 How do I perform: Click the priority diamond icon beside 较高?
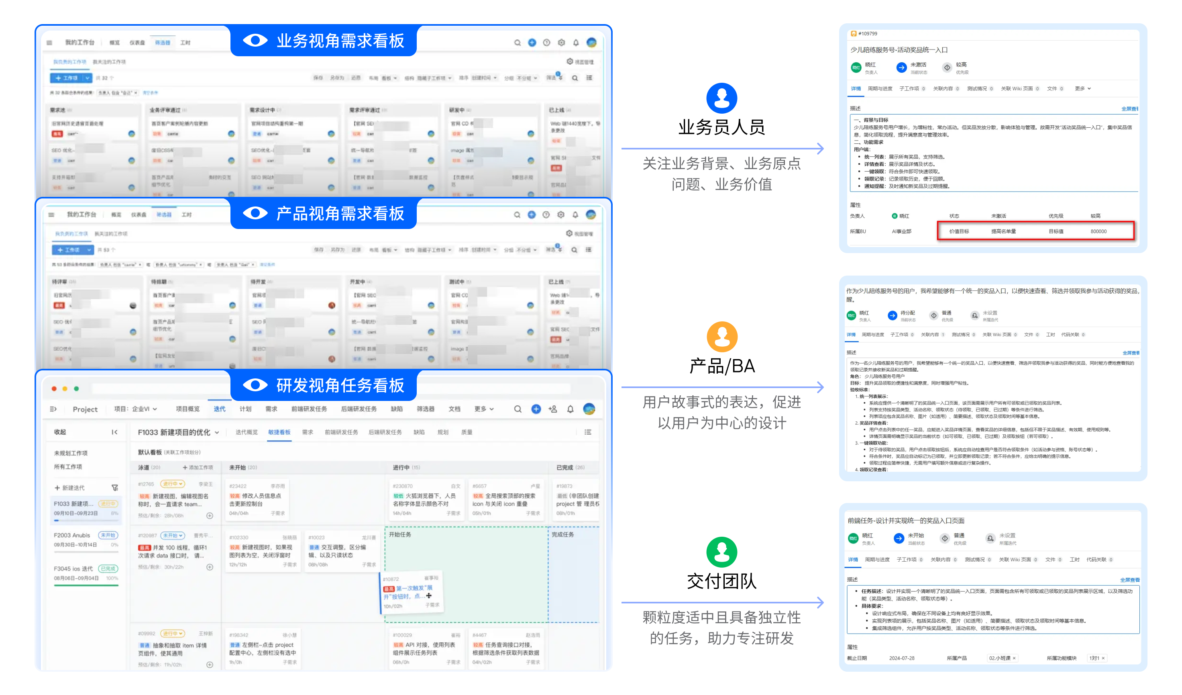coord(947,67)
